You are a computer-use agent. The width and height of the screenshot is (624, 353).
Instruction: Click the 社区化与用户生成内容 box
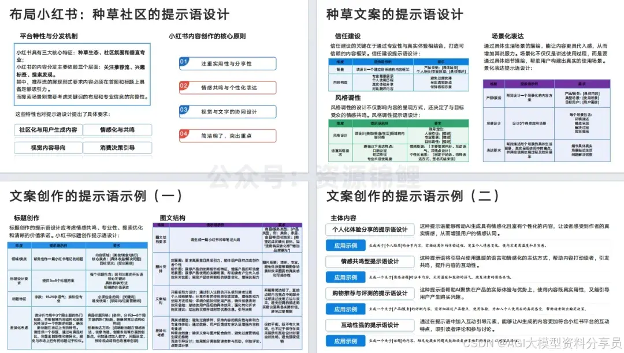[48, 130]
